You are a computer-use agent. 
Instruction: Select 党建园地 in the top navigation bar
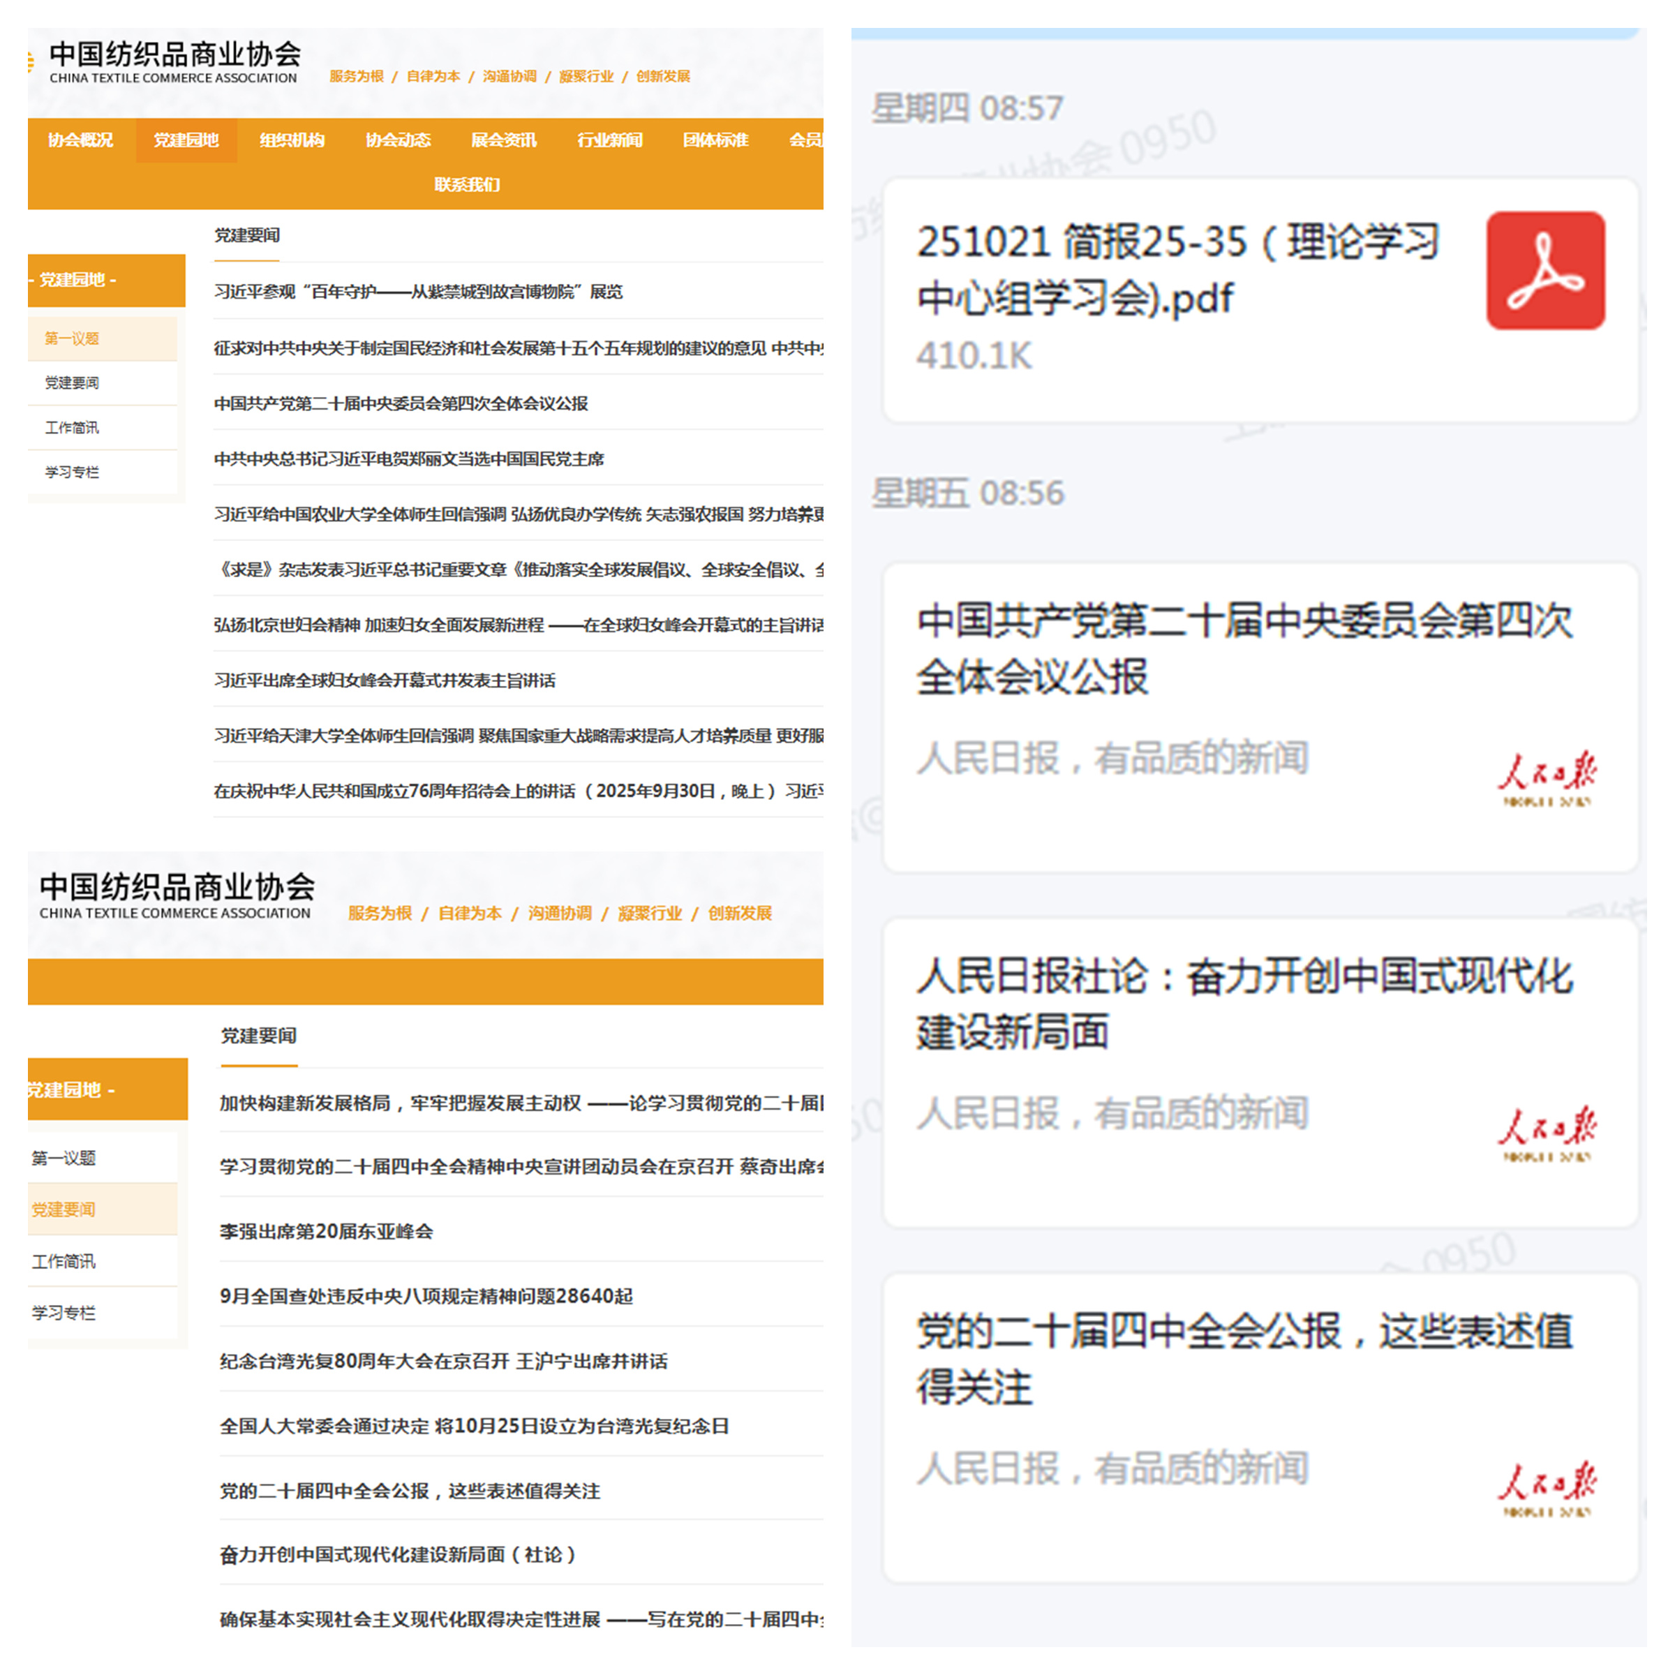186,140
